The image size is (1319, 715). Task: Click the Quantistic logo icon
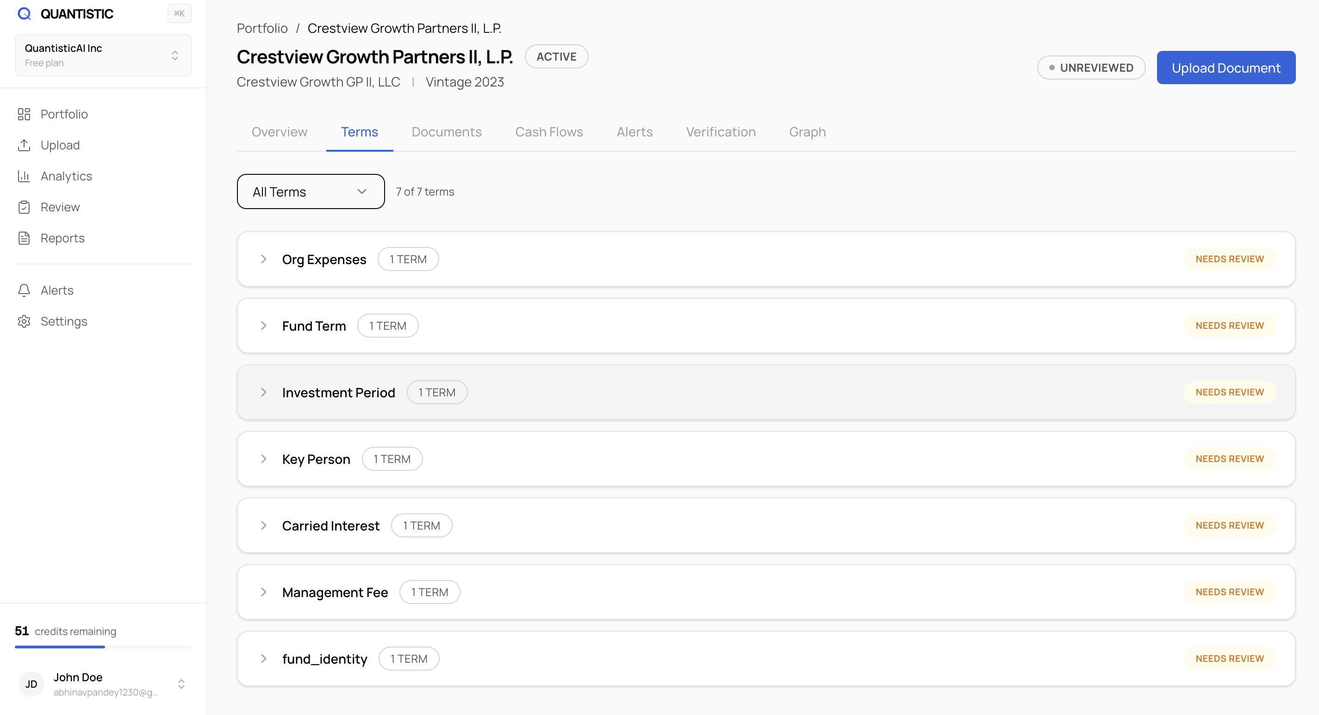(24, 14)
